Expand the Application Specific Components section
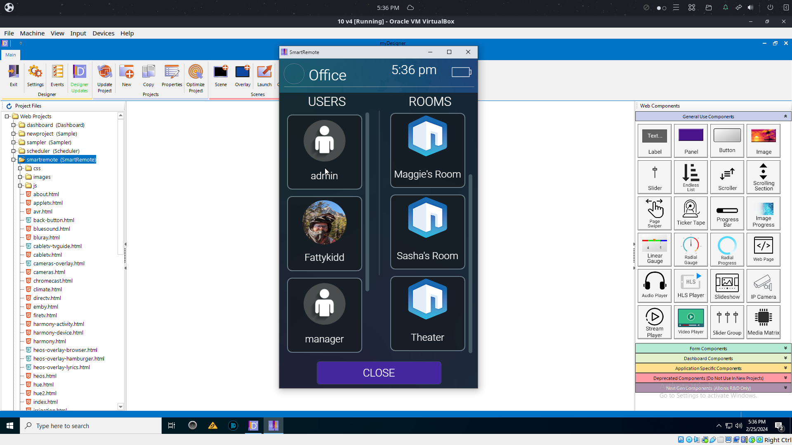Image resolution: width=792 pixels, height=445 pixels. pyautogui.click(x=713, y=368)
